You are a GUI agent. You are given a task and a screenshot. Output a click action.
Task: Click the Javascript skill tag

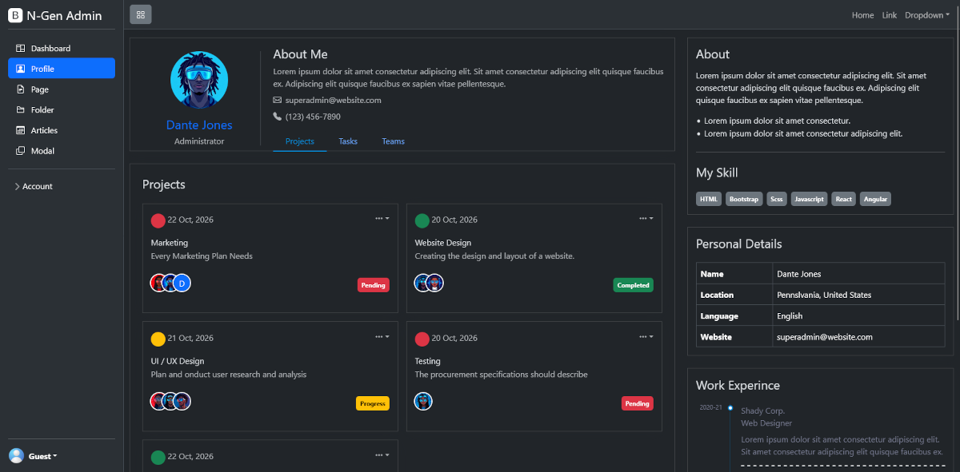(x=809, y=199)
